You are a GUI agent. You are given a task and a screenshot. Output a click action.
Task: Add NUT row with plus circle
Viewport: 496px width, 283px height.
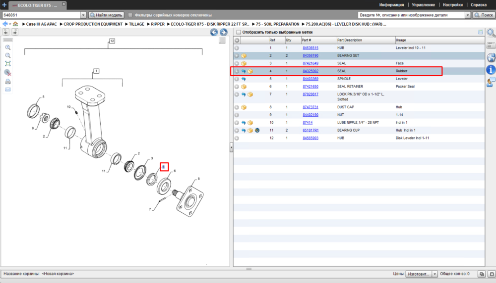[237, 115]
